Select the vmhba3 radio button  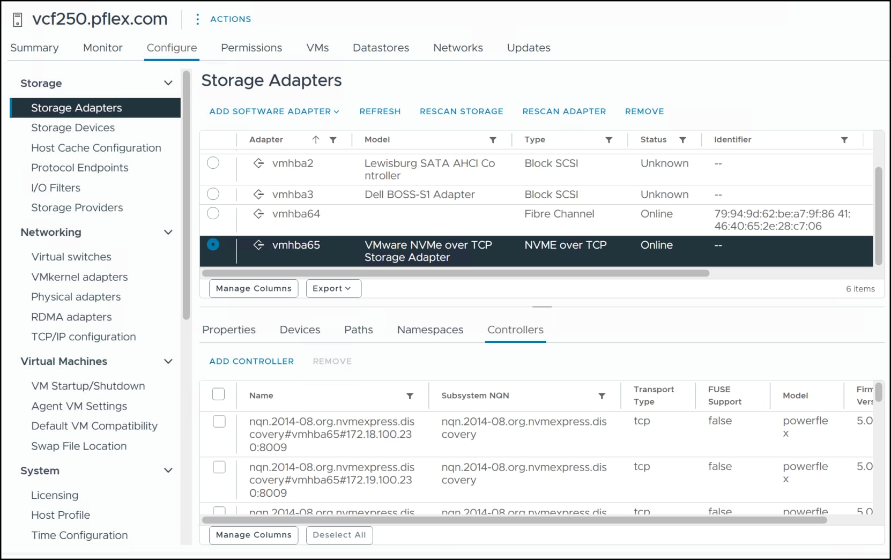coord(213,194)
